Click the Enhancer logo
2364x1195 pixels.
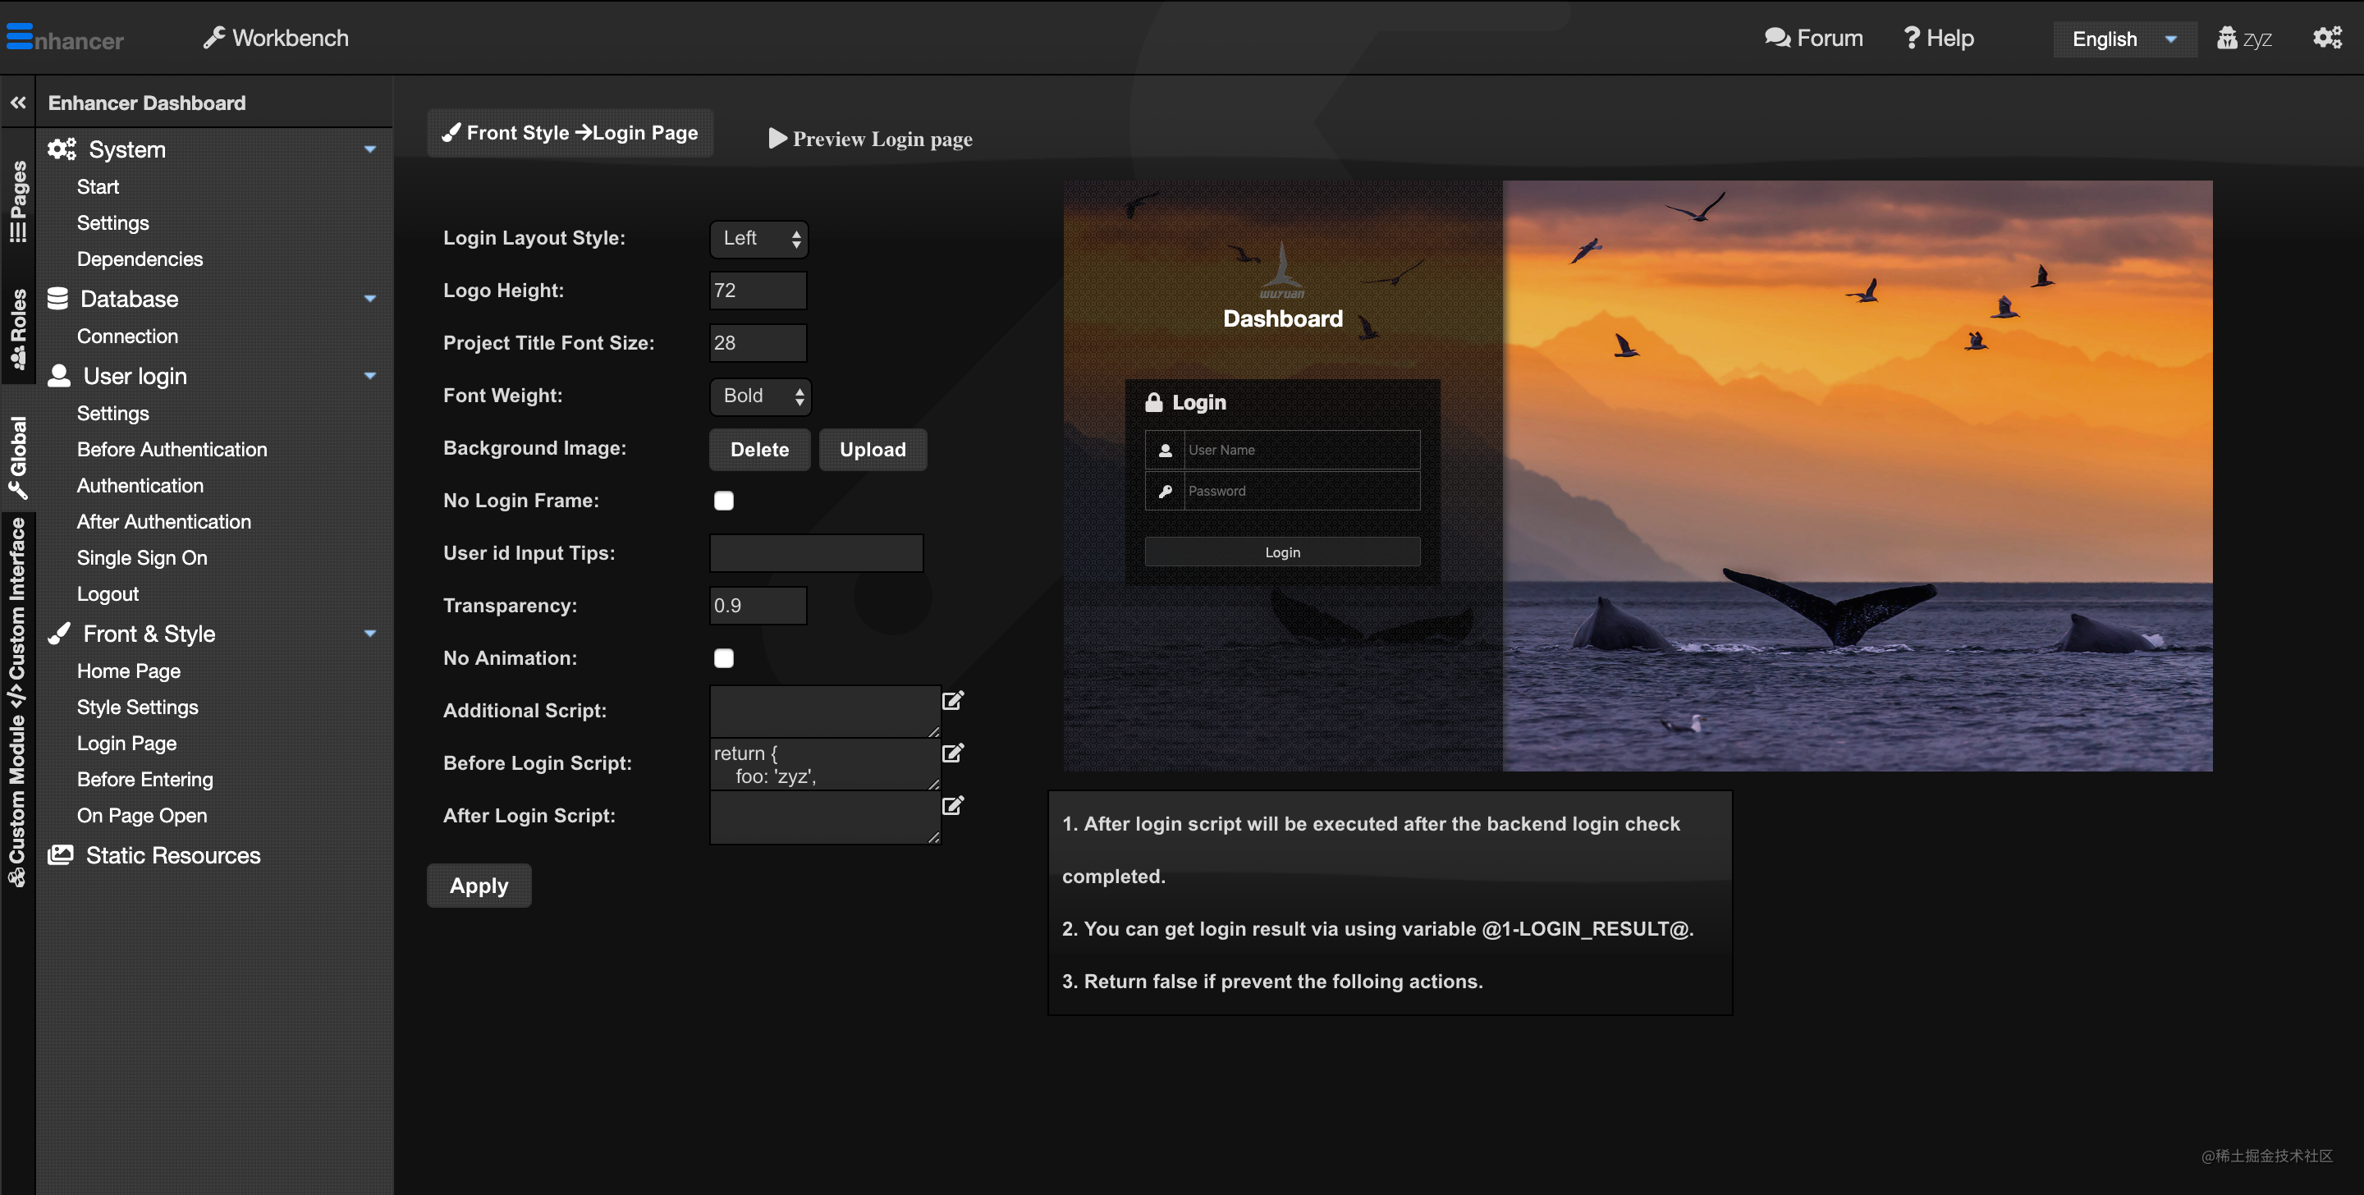[x=64, y=38]
